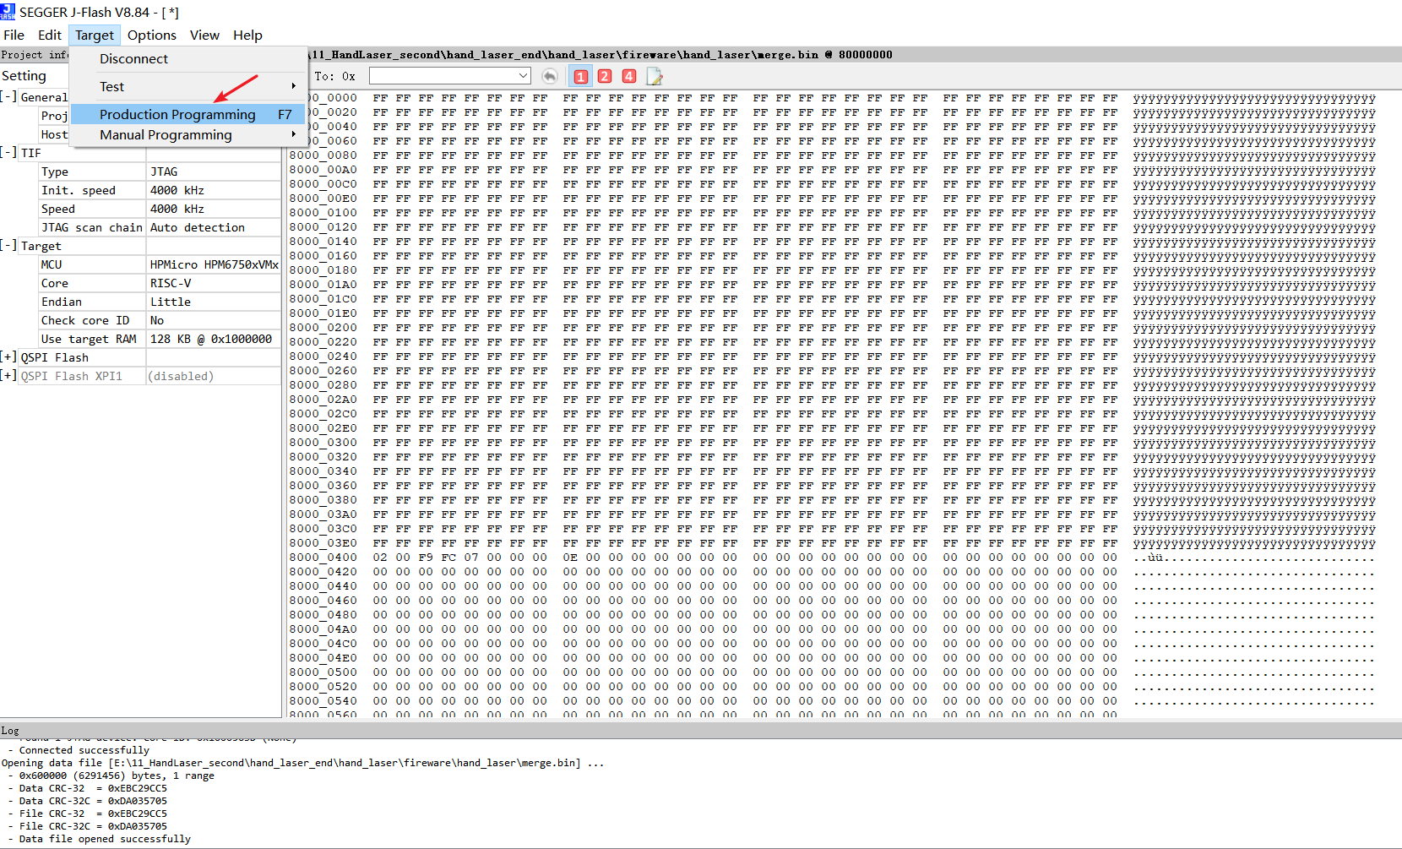Expand the QSPI Flash XPI1 group

(x=8, y=375)
